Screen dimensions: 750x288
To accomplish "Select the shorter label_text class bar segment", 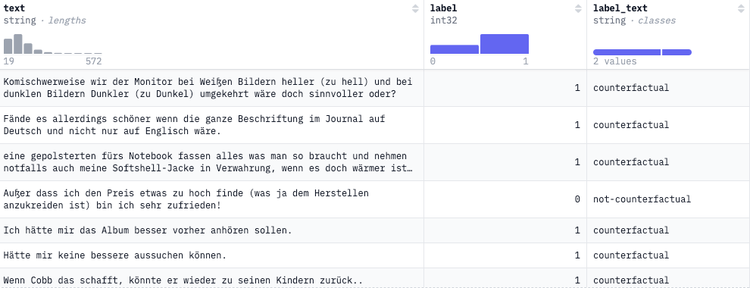I will tap(677, 52).
